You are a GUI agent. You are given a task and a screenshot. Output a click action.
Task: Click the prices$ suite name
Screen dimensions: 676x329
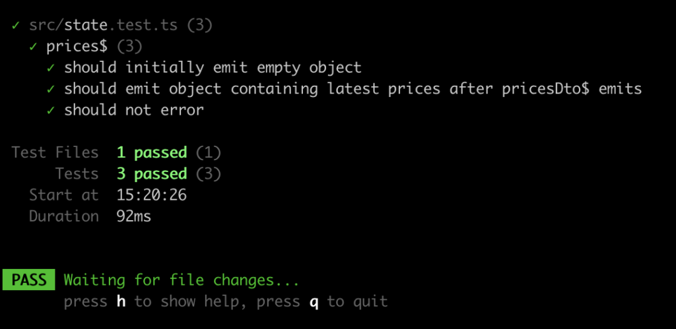(77, 47)
